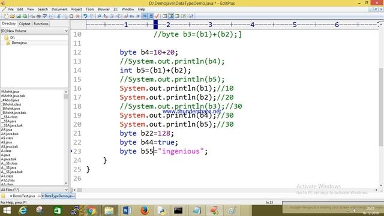The width and height of the screenshot is (384, 216).
Task: Click the font size toolbar icon
Action: (125, 16)
